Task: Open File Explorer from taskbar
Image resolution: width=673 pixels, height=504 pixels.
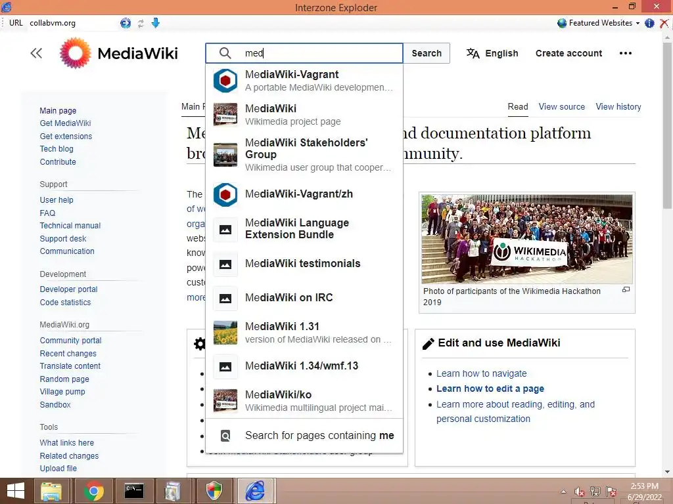Action: point(51,491)
